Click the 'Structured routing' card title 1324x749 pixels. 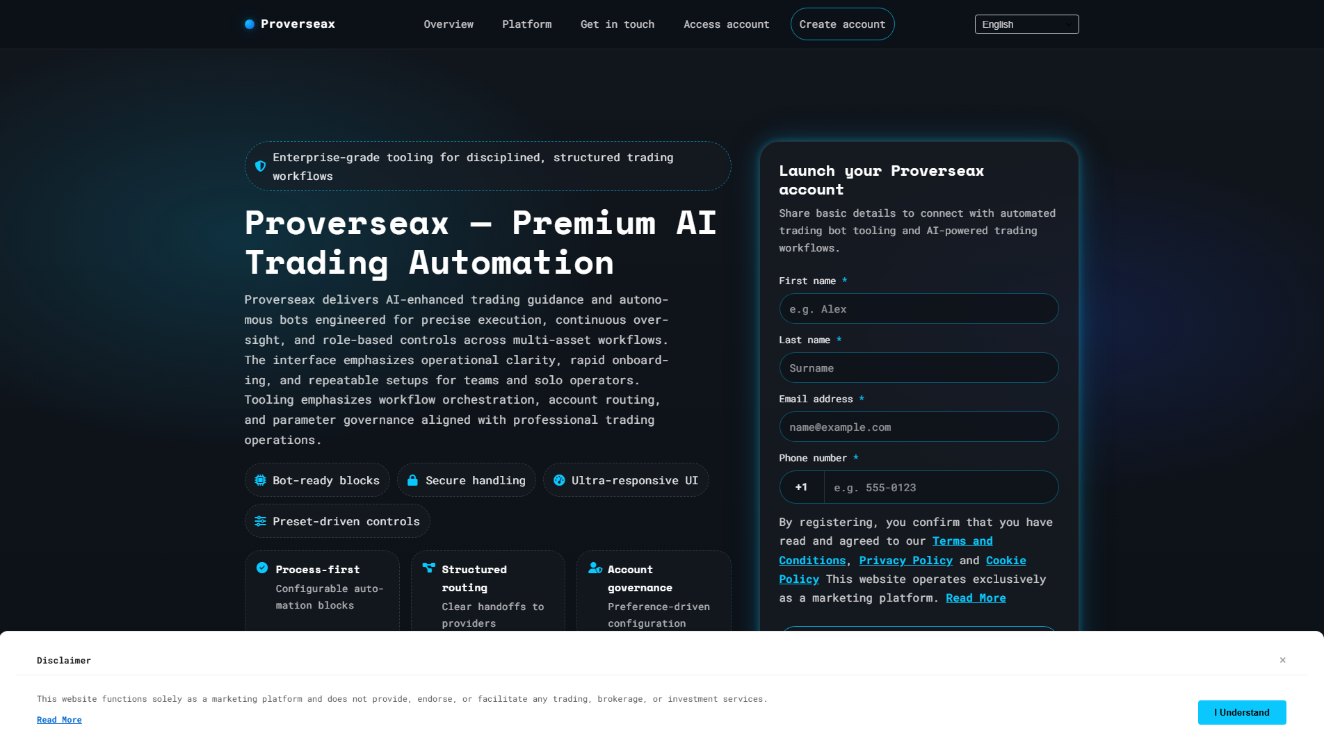(x=474, y=579)
